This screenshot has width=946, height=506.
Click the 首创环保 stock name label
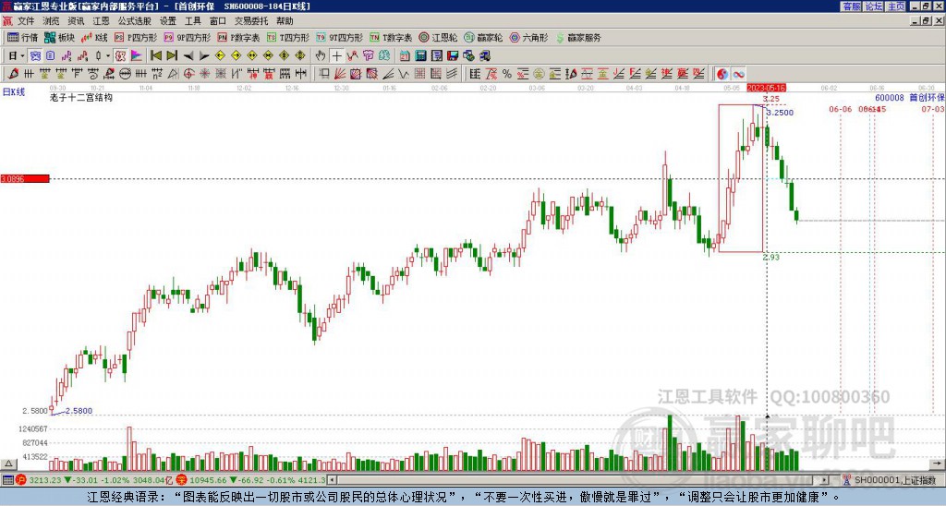click(x=928, y=97)
